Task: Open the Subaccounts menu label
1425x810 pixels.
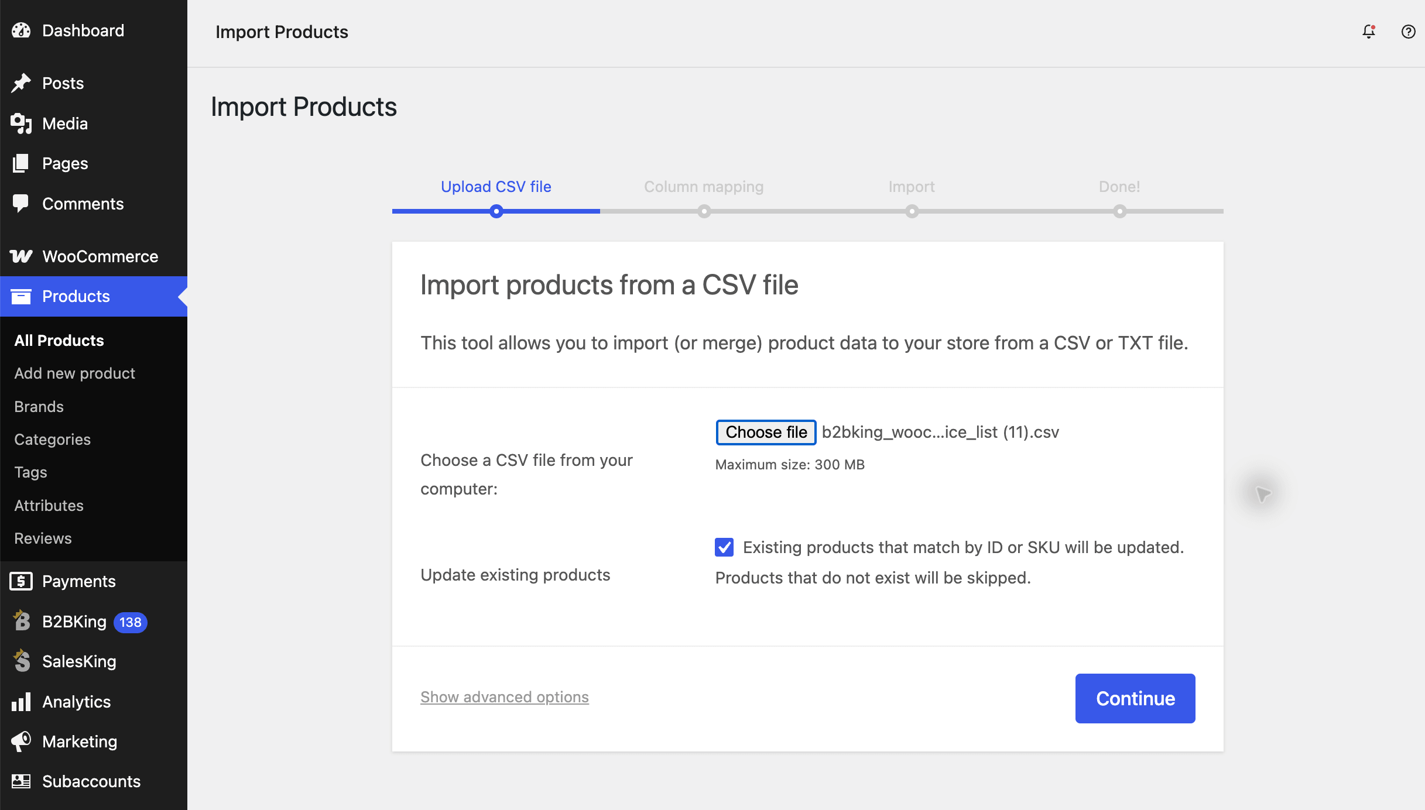Action: 91,781
